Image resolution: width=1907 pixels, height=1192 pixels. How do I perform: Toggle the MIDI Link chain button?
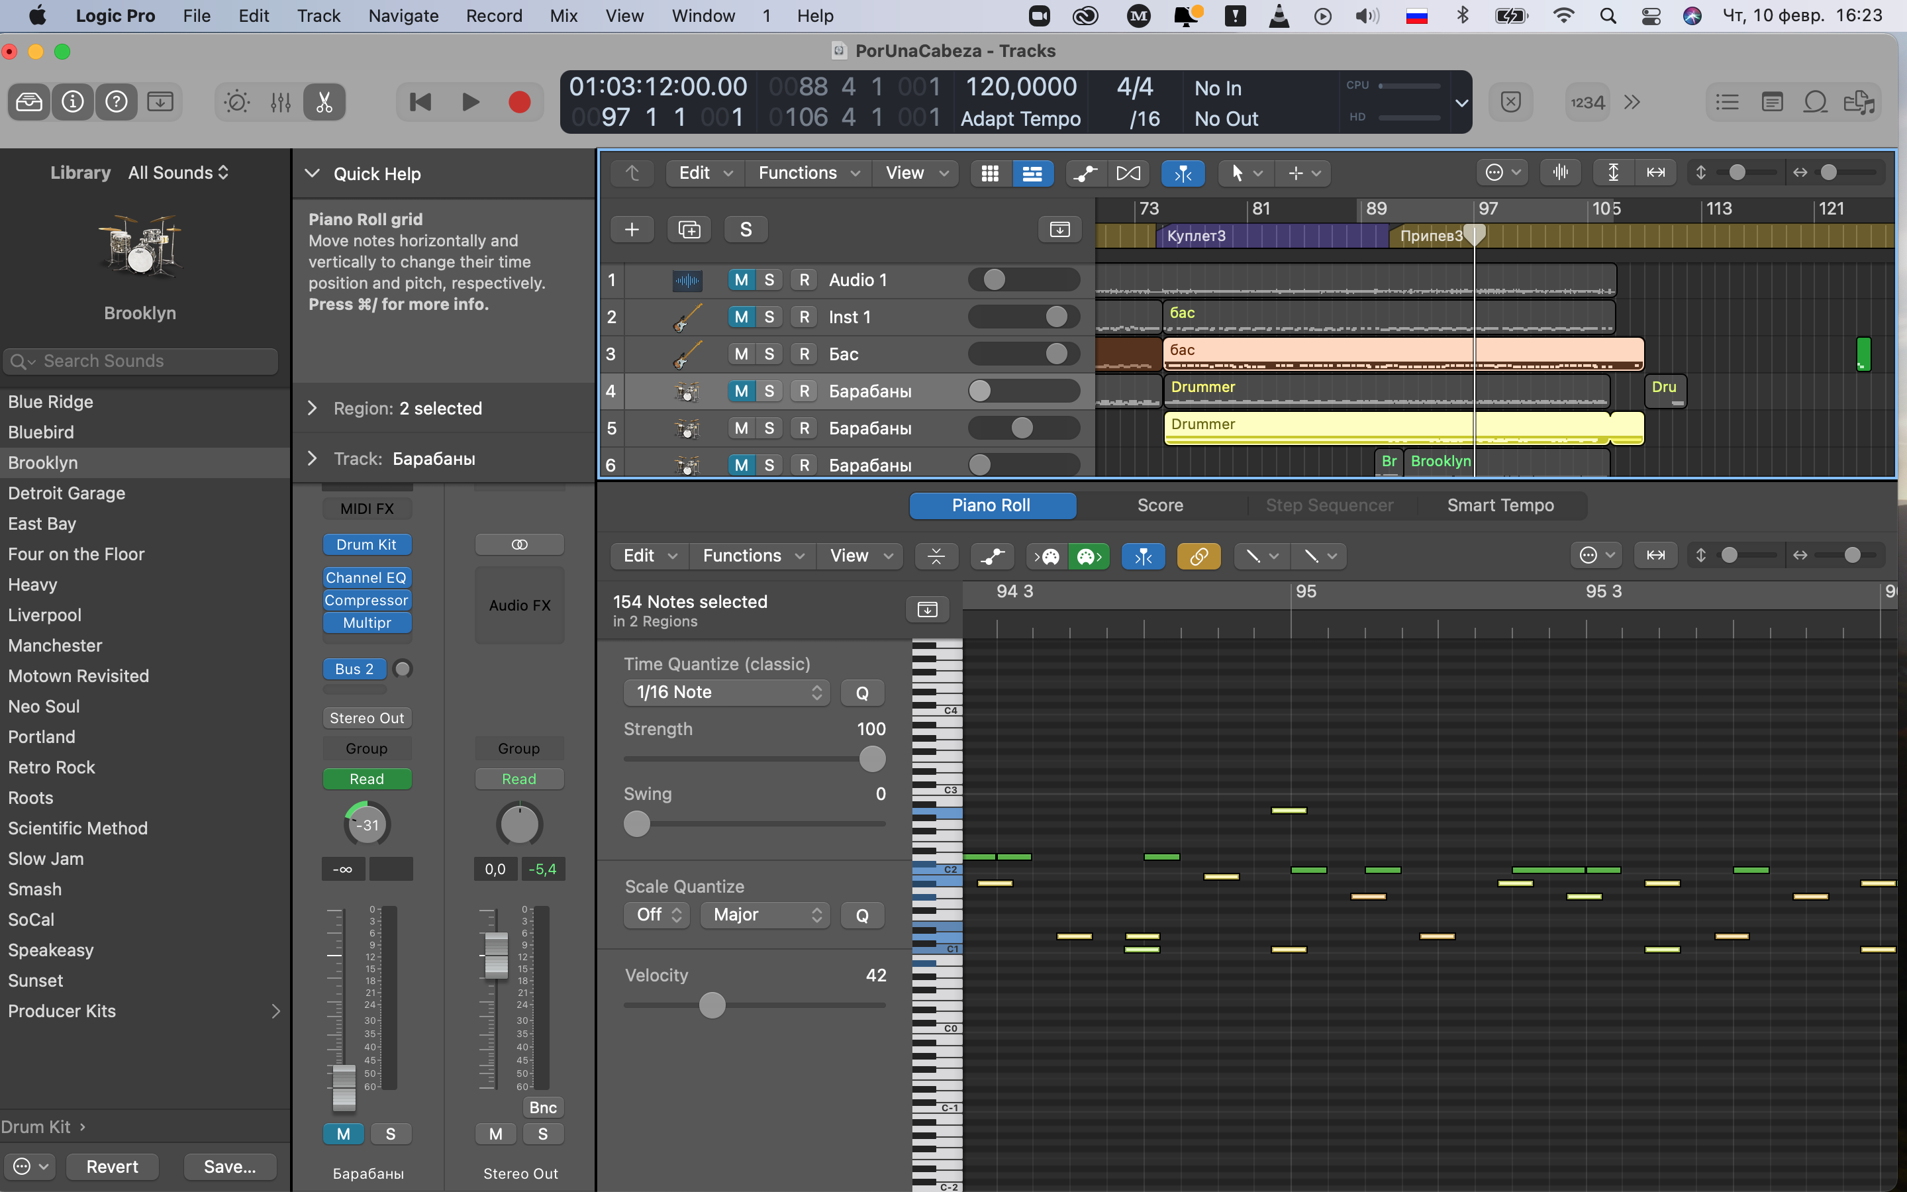[1198, 556]
